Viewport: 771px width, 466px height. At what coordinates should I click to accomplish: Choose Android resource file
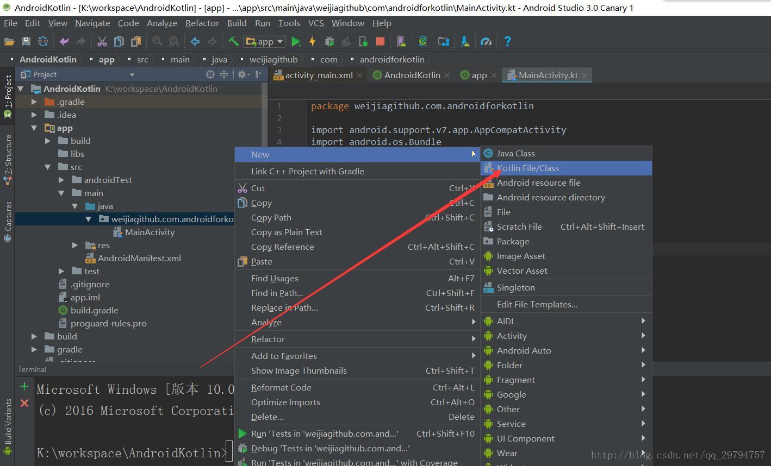[566, 183]
